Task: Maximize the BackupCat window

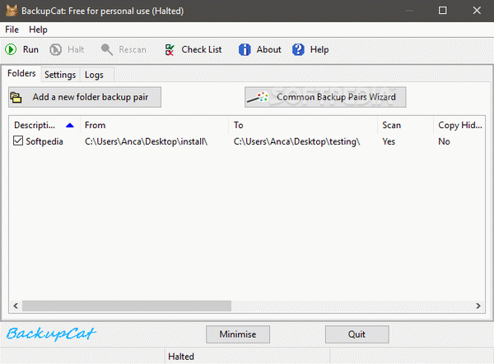Action: point(442,11)
